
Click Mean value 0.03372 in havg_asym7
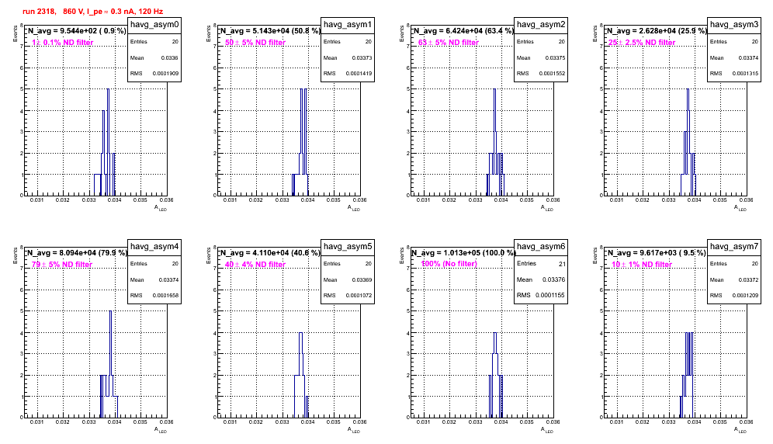point(748,279)
